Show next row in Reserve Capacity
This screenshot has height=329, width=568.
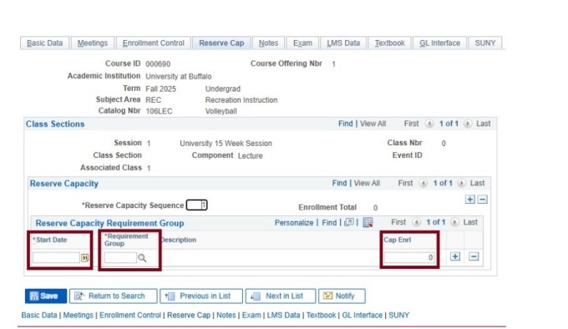point(461,183)
